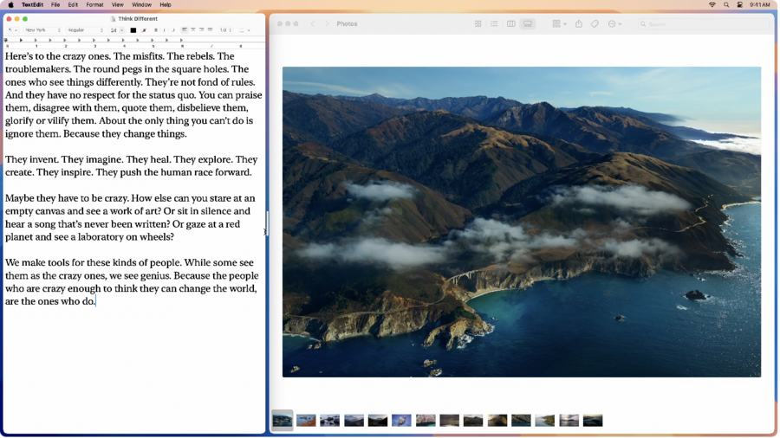
Task: Open the Format menu
Action: (94, 5)
